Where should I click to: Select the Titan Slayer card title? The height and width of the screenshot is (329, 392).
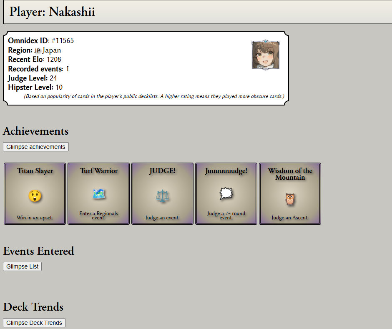[35, 171]
